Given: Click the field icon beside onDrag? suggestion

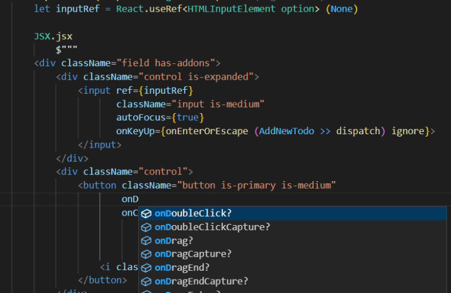Looking at the screenshot, I should click(146, 240).
